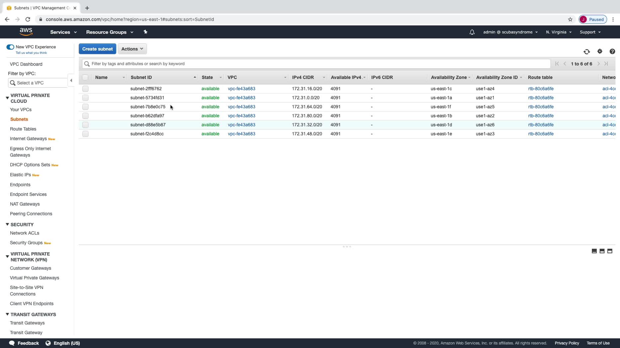Image resolution: width=620 pixels, height=348 pixels.
Task: Open Internet Gateways in sidebar
Action: click(x=28, y=139)
